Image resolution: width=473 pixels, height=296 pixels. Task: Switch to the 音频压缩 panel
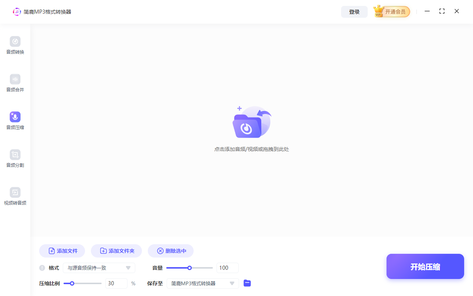click(x=15, y=121)
